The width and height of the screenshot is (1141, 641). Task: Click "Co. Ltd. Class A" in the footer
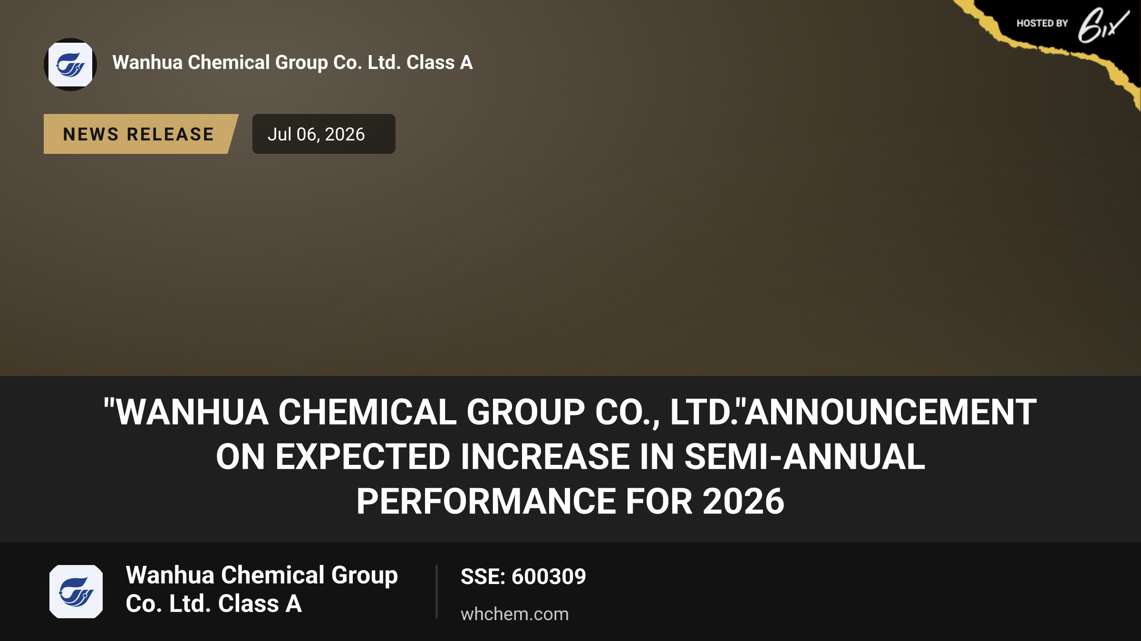click(213, 603)
